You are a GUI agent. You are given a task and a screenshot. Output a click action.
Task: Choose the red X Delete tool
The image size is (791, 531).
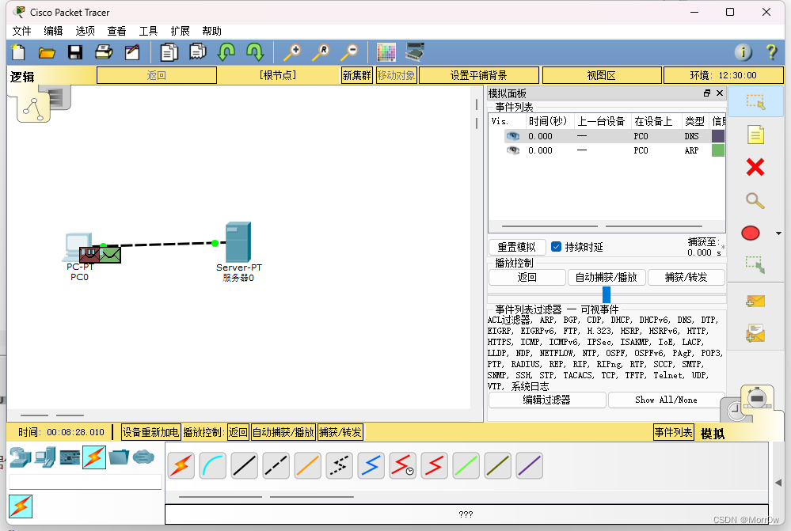tap(755, 167)
